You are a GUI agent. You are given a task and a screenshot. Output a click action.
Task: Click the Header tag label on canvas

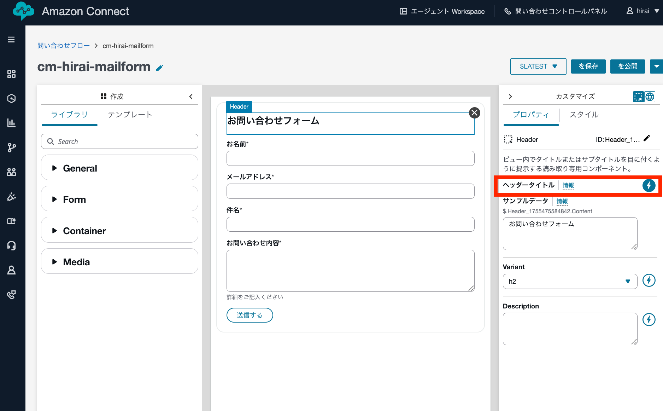coord(239,106)
